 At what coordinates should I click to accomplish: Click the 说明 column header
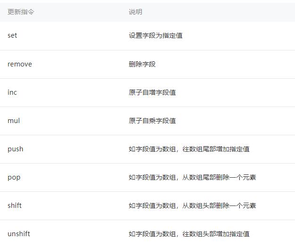135,12
